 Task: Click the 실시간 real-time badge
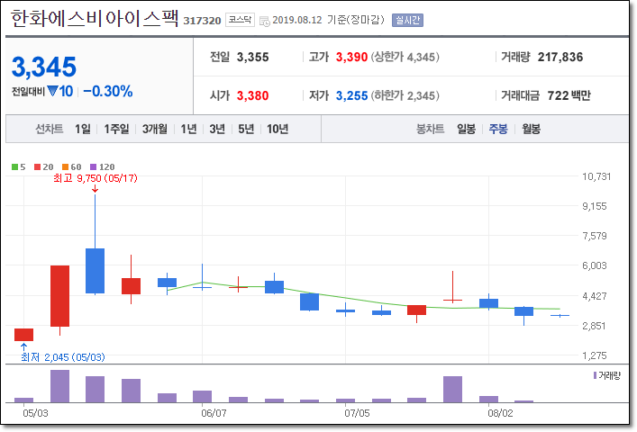[407, 20]
